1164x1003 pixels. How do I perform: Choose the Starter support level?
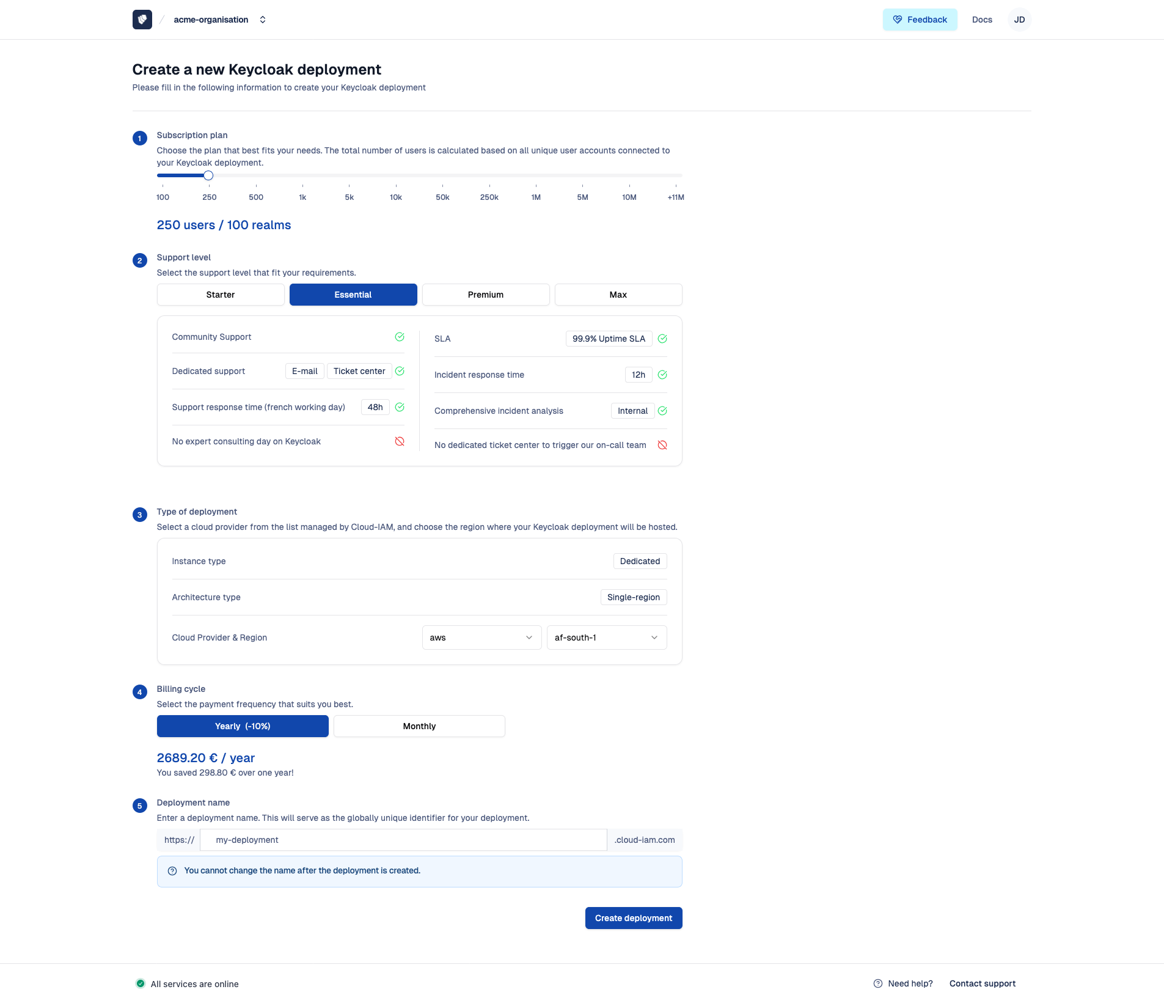(x=221, y=295)
